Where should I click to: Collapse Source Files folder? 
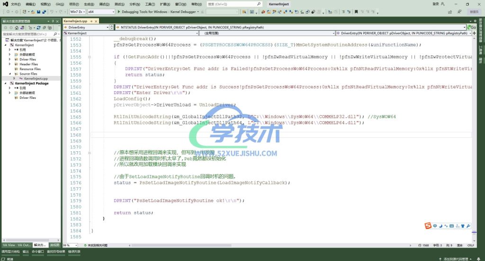pyautogui.click(x=9, y=74)
